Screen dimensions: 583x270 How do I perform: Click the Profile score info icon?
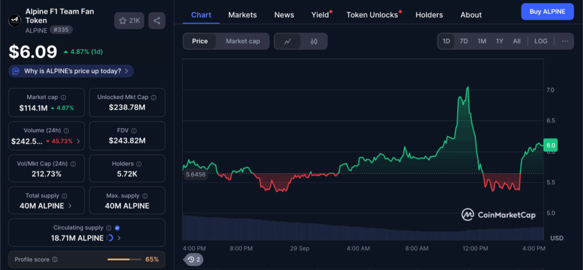55,259
